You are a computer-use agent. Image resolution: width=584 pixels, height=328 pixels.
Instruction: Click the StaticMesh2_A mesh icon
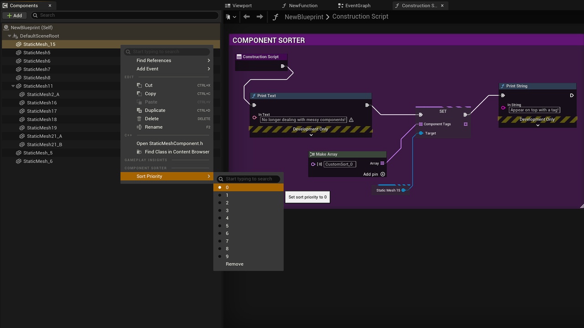pyautogui.click(x=22, y=94)
